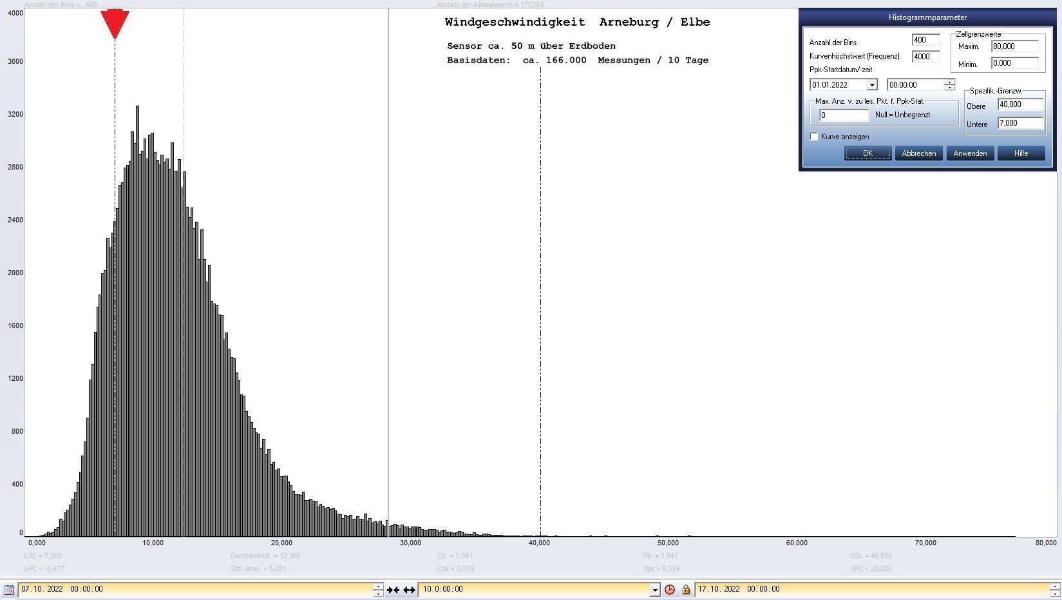1062x600 pixels.
Task: Decrease the start date 07.10.2022 with down spinner
Action: click(378, 593)
